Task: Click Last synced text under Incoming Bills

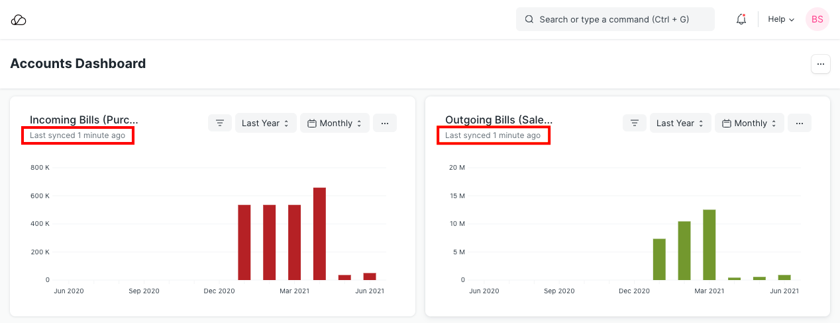Action: [78, 135]
